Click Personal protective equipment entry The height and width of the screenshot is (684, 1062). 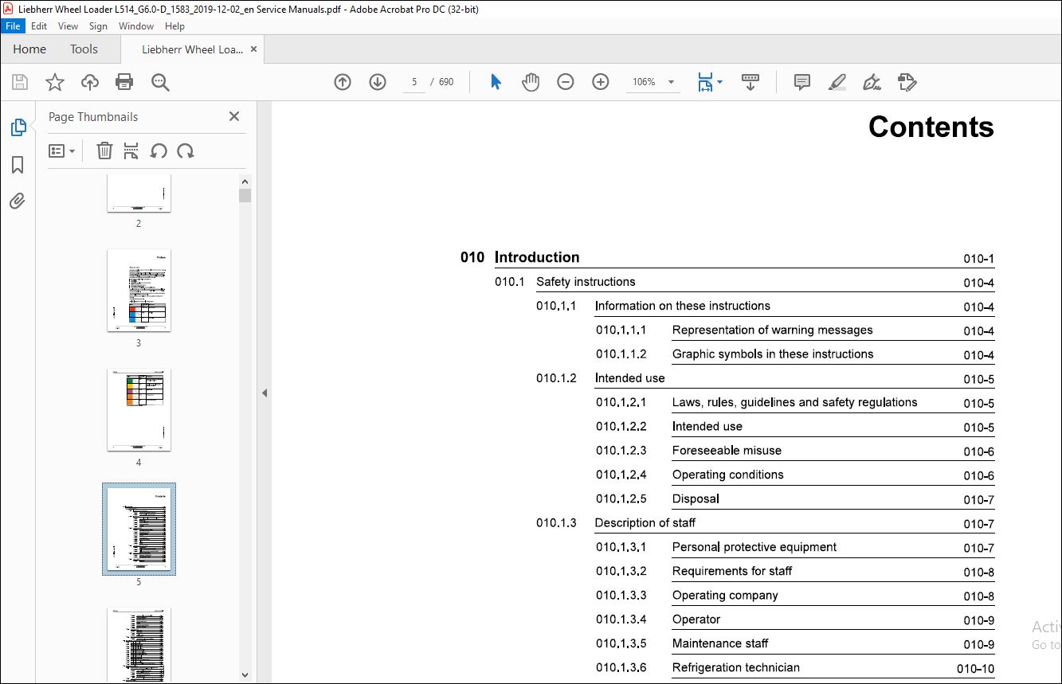[754, 547]
